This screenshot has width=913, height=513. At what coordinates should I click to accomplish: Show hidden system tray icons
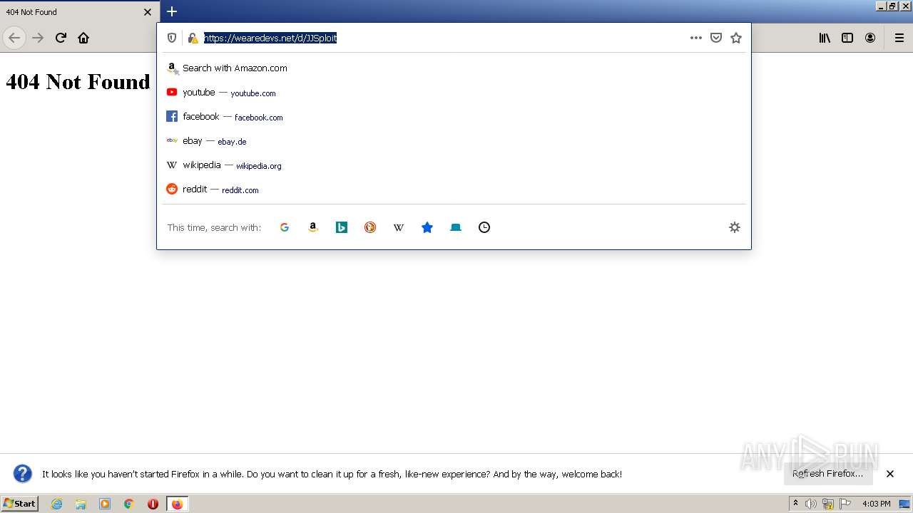pos(795,503)
